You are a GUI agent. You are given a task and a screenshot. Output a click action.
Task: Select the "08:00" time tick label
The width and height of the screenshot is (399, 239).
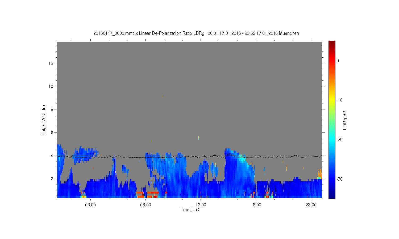[146, 205]
